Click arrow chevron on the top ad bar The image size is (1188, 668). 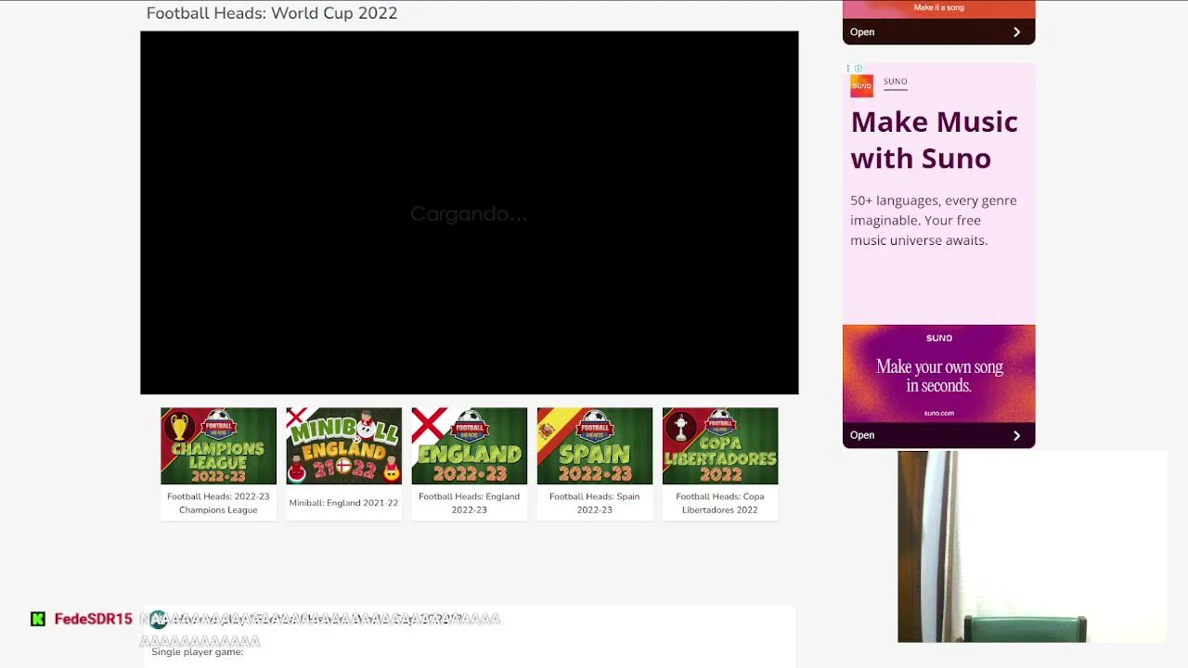[1016, 32]
